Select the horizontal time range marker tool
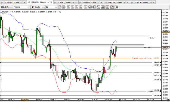Image resolution: width=170 pixels, height=102 pixels. coord(90,7)
